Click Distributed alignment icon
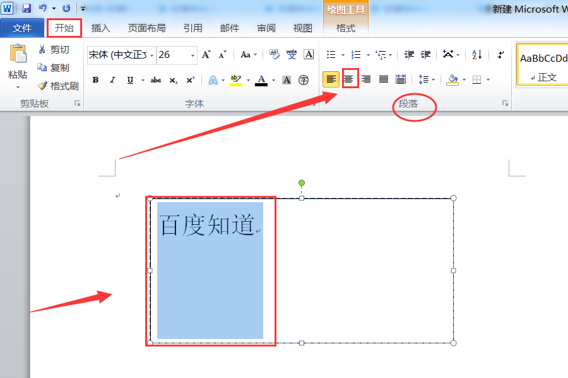Image resolution: width=568 pixels, height=378 pixels. pos(401,79)
